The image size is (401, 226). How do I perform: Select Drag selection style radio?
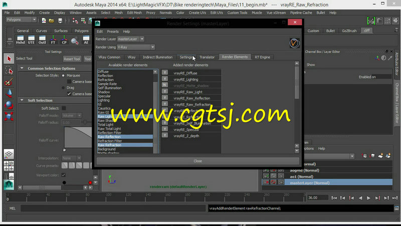pos(63,87)
